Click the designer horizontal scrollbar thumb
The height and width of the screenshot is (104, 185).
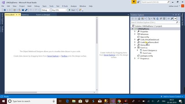[x=22, y=92]
